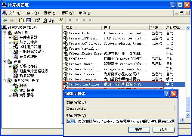Click the 本地用户和组 icon
Screen dimensions: 192x137
(16, 47)
